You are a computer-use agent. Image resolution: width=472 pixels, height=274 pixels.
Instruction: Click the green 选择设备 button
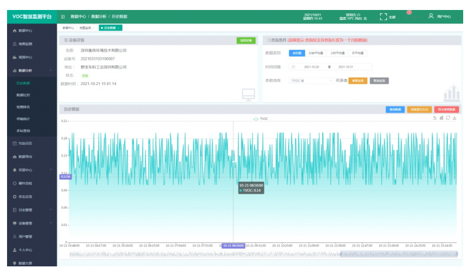[x=246, y=40]
